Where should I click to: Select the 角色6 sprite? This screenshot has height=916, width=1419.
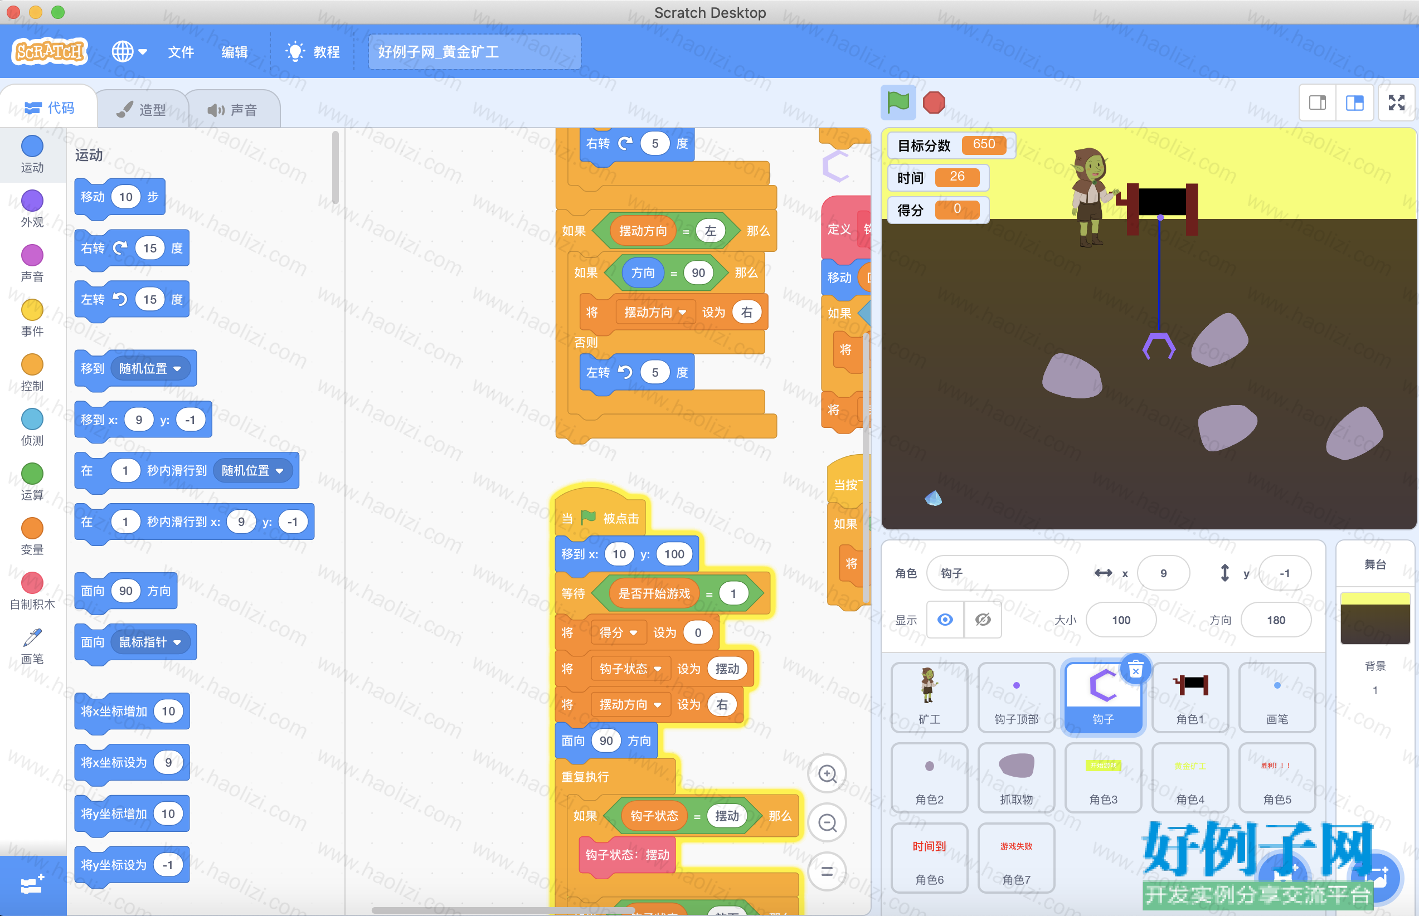click(929, 857)
